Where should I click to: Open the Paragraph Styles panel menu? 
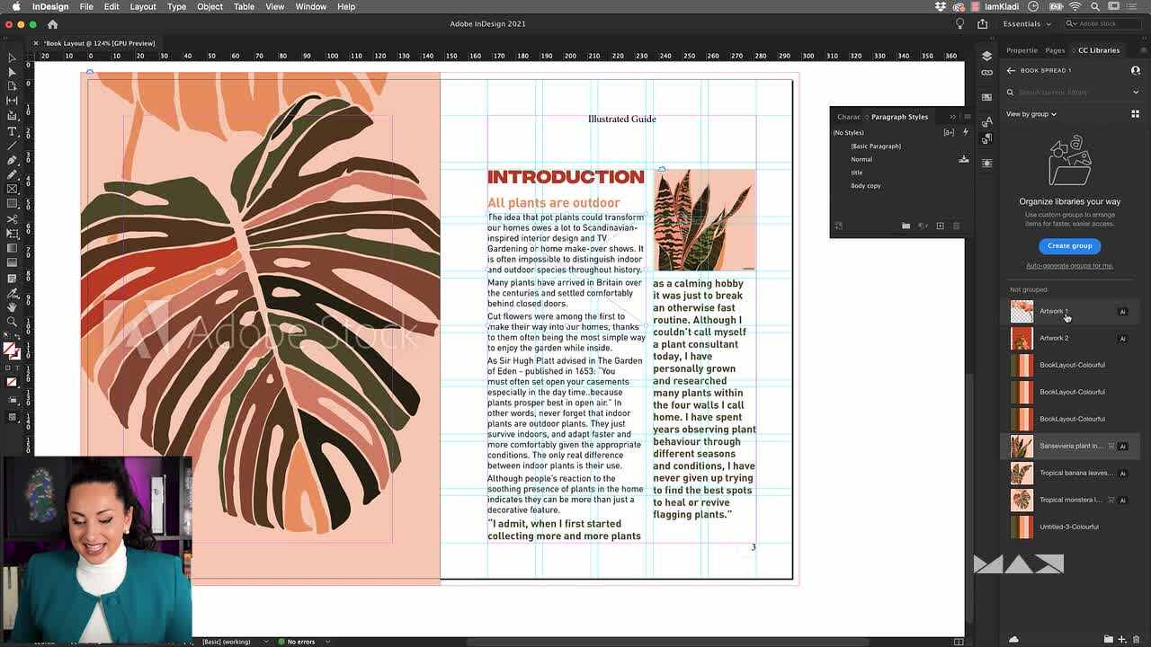[967, 117]
